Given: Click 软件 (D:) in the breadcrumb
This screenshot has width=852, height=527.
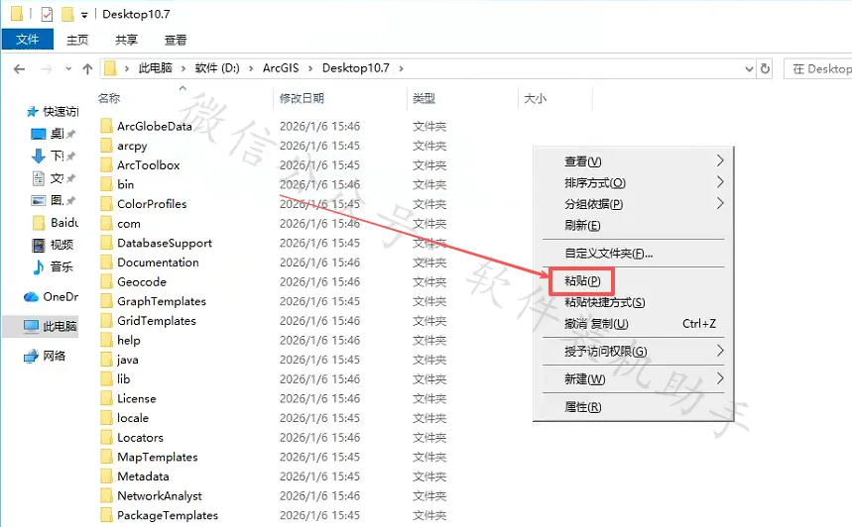Looking at the screenshot, I should coord(217,68).
